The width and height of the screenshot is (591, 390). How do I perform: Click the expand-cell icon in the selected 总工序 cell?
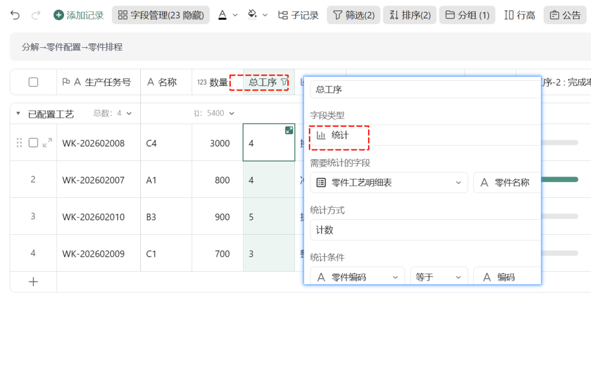pyautogui.click(x=289, y=130)
